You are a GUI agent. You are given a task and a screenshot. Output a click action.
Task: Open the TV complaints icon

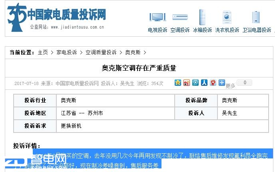157,17
